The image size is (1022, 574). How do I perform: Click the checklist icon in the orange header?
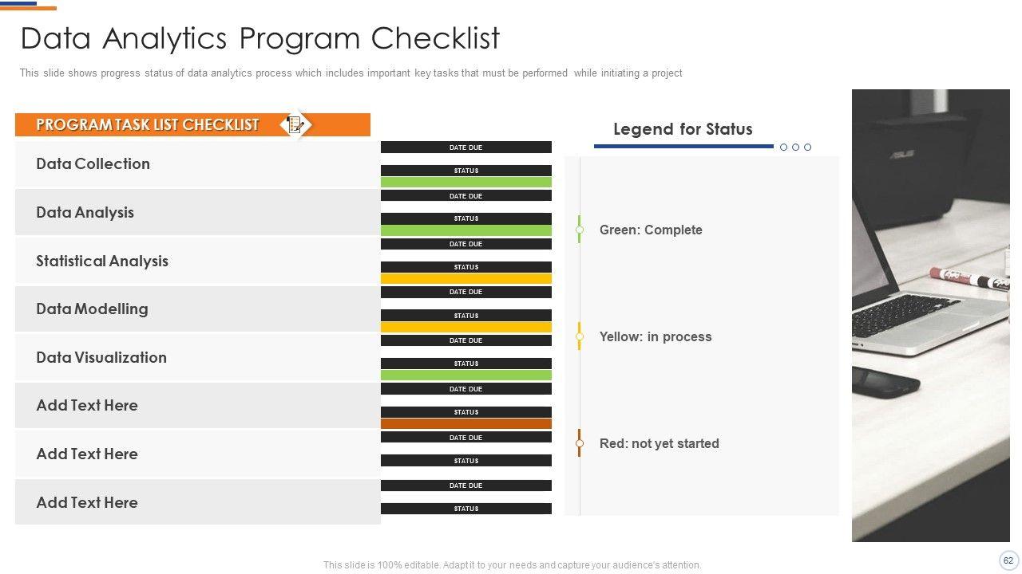tap(295, 124)
